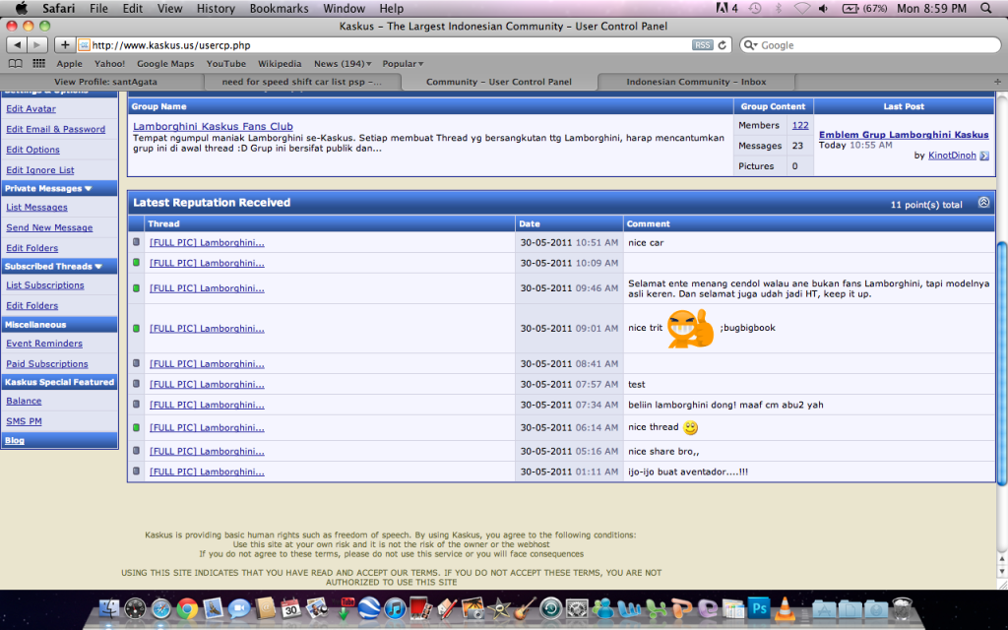Open KinotDinoh's profile link
1008x630 pixels.
[952, 156]
